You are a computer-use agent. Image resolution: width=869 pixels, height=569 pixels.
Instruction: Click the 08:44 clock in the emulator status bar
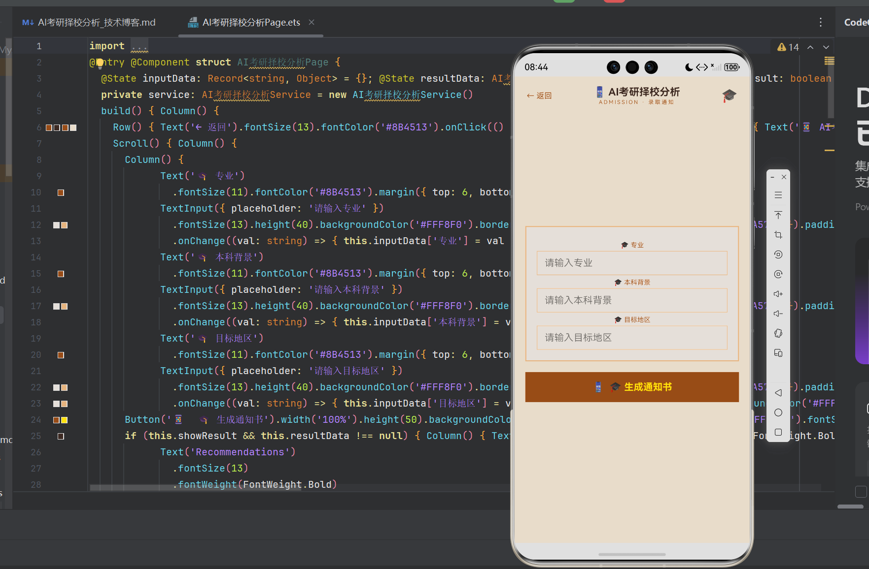coord(536,67)
